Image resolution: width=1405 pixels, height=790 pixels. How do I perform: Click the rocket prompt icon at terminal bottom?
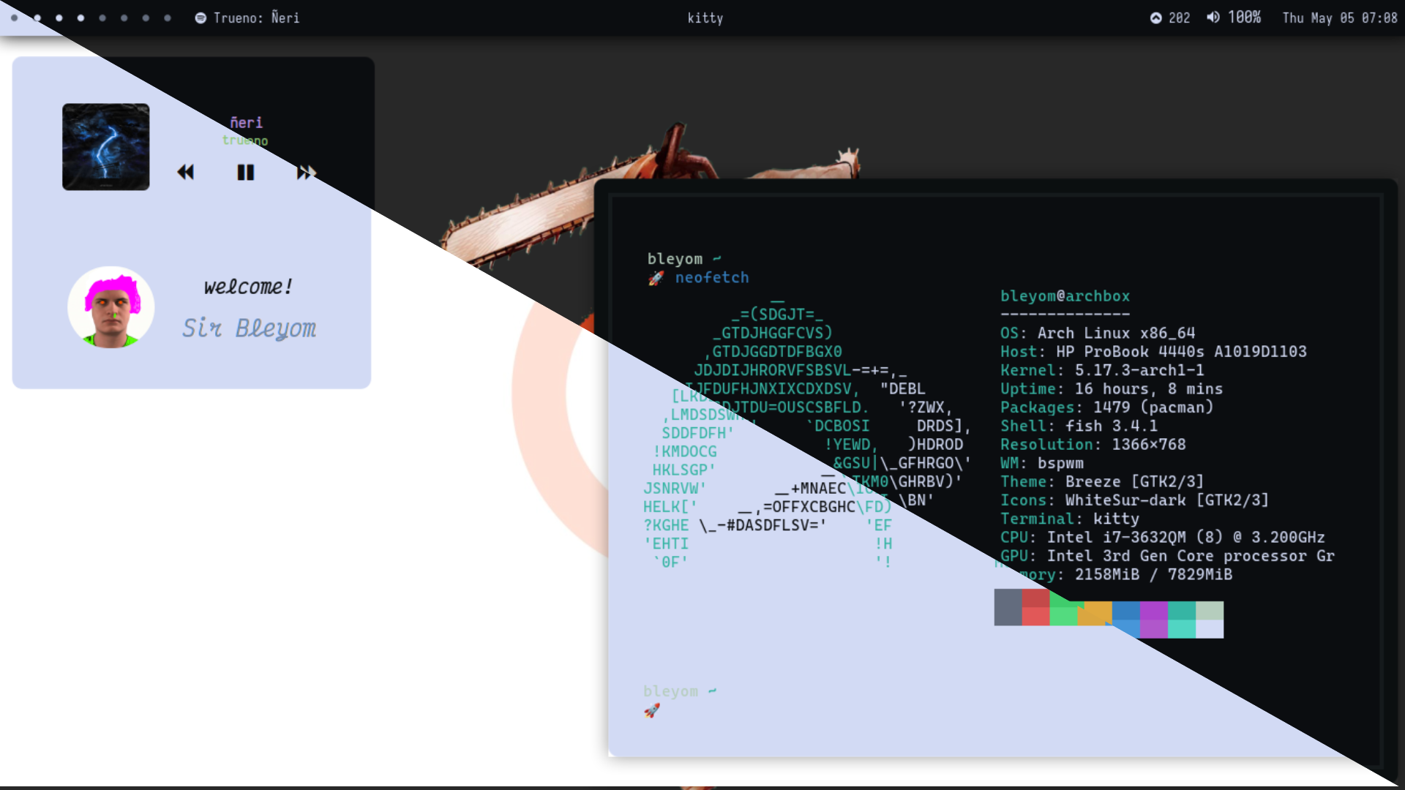(651, 710)
